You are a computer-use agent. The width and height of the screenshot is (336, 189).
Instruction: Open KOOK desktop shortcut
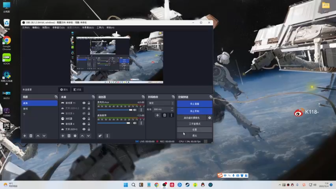(7, 59)
